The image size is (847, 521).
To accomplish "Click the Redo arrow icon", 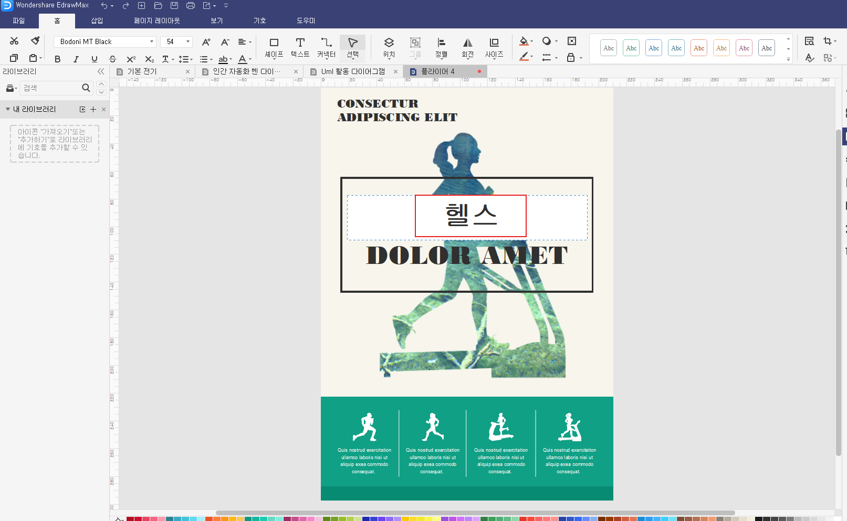I will coord(126,6).
